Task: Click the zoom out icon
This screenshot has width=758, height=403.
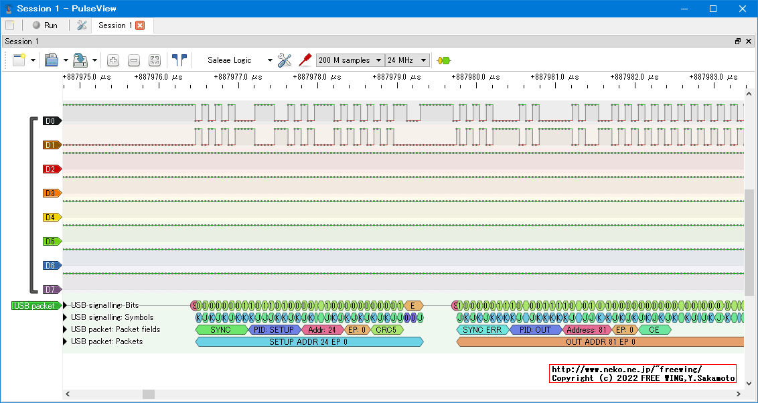Action: click(x=134, y=60)
